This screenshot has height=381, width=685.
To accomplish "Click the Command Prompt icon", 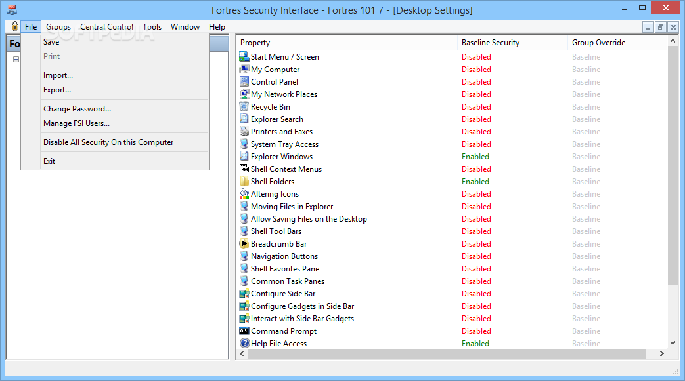I will click(244, 331).
